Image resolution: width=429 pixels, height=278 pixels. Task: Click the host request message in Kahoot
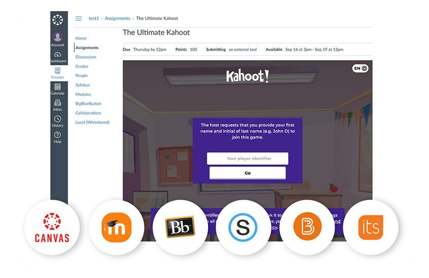(247, 131)
